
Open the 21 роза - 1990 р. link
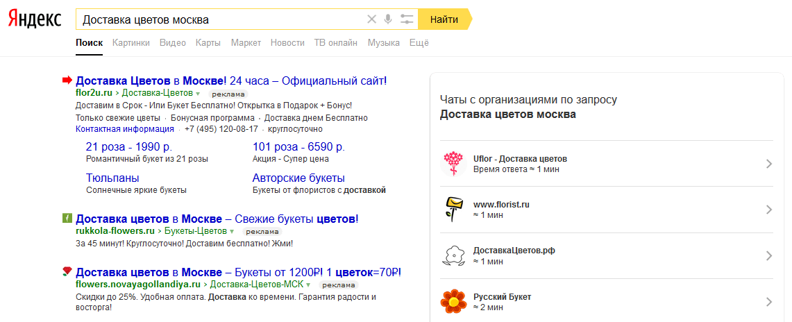coord(129,147)
